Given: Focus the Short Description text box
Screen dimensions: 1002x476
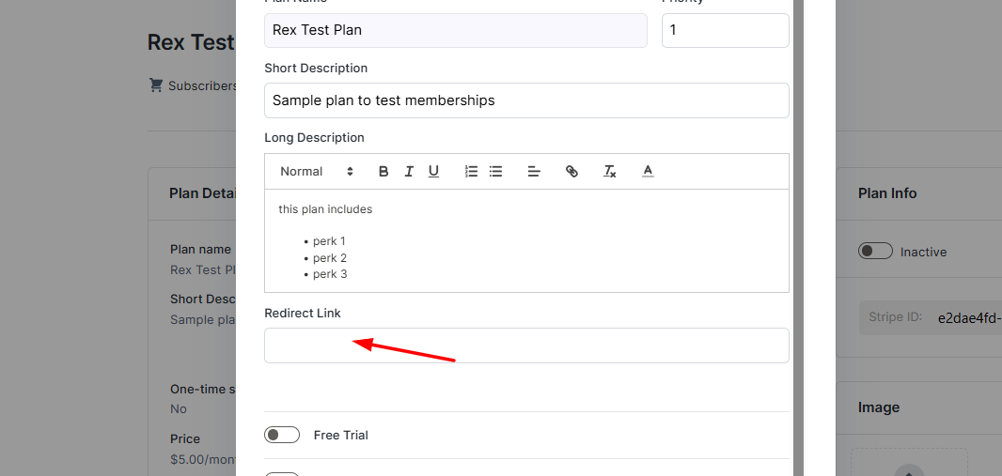Looking at the screenshot, I should [x=526, y=100].
